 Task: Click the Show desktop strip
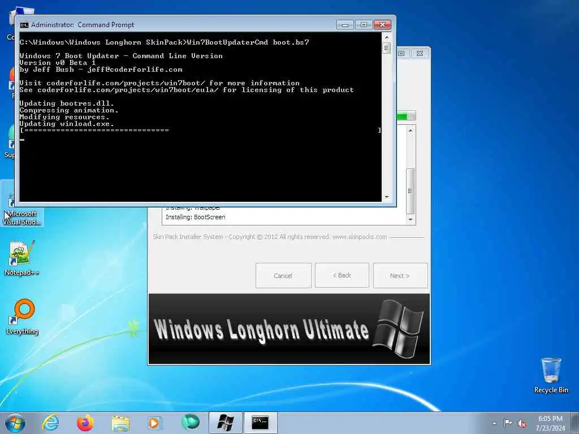[574, 423]
